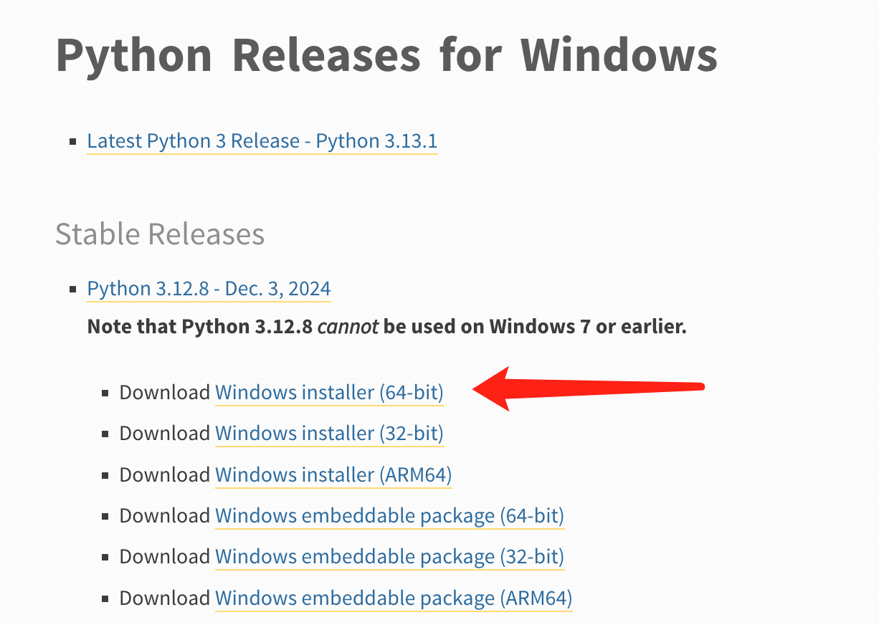Click the bullet beside Latest Python 3 Release

tap(73, 142)
